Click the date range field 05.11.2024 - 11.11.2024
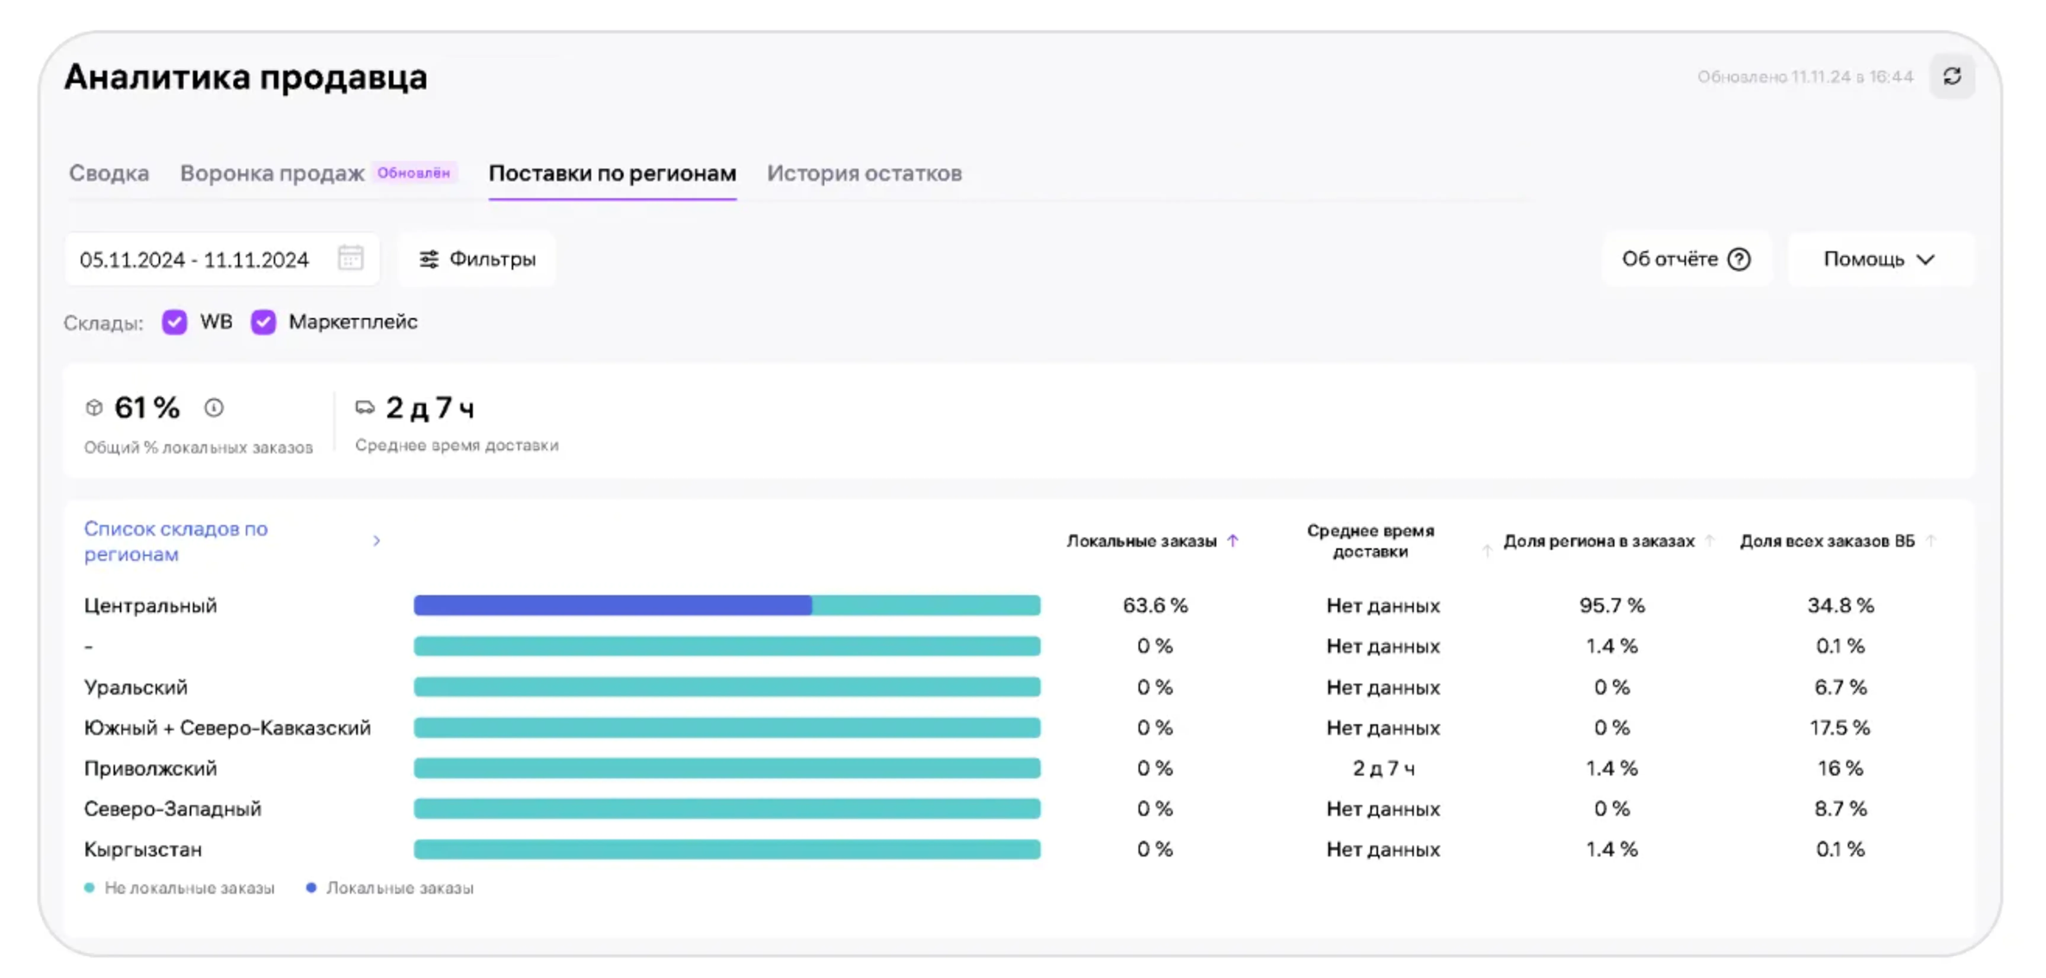2046x978 pixels. (195, 260)
